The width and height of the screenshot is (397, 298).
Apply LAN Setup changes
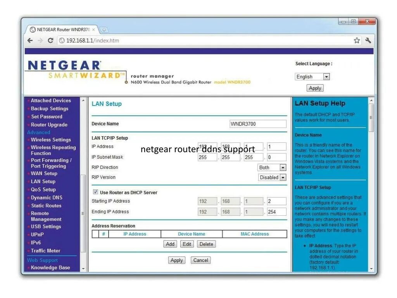point(177,260)
